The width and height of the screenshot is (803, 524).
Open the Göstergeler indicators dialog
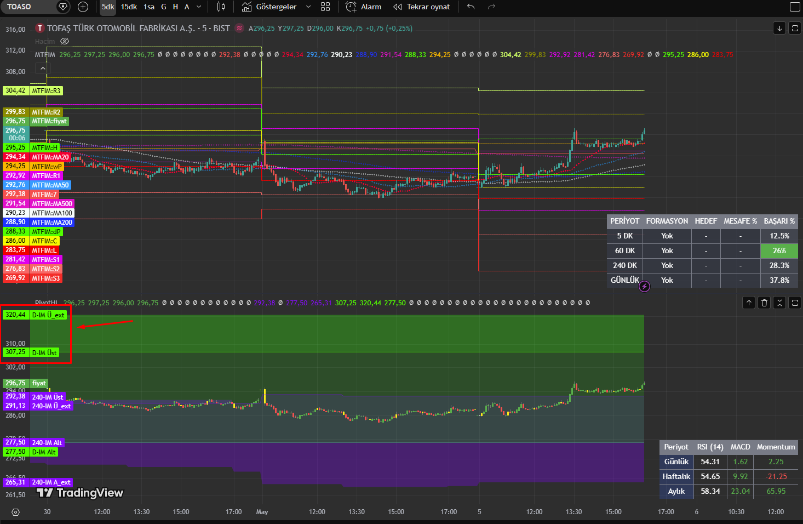pyautogui.click(x=269, y=7)
